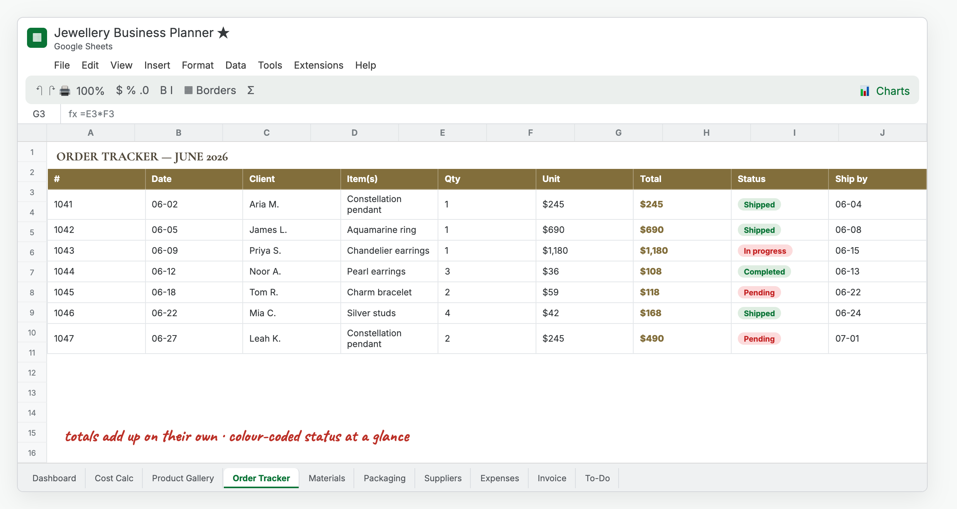Click the green Sheets app icon
The width and height of the screenshot is (957, 509).
(37, 38)
